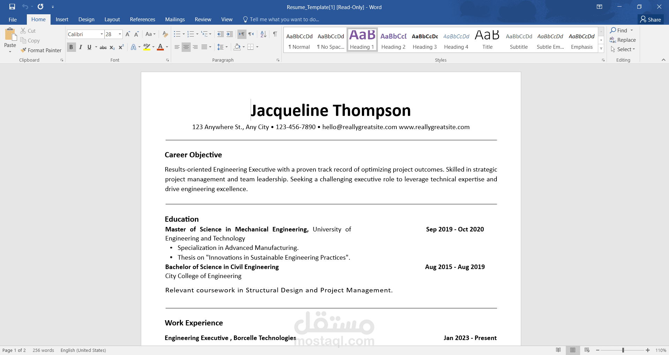Toggle Center alignment

[186, 47]
